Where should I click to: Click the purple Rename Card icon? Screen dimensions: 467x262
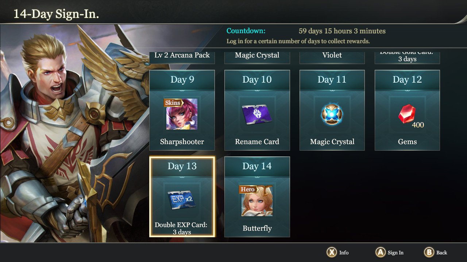pyautogui.click(x=257, y=115)
